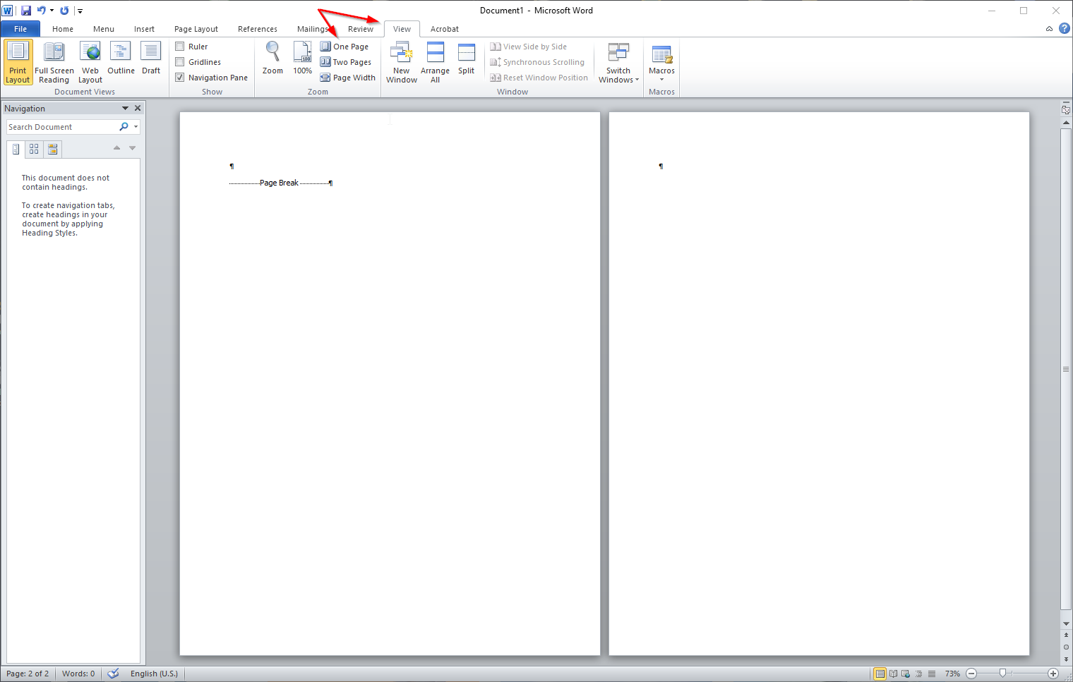Open the Zoom dialog magnifier
1073x682 pixels.
272,58
